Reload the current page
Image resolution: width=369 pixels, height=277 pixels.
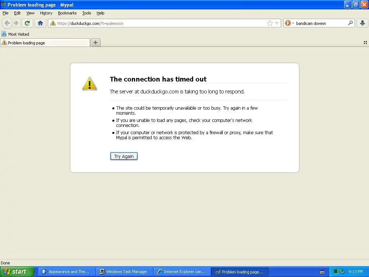click(27, 23)
